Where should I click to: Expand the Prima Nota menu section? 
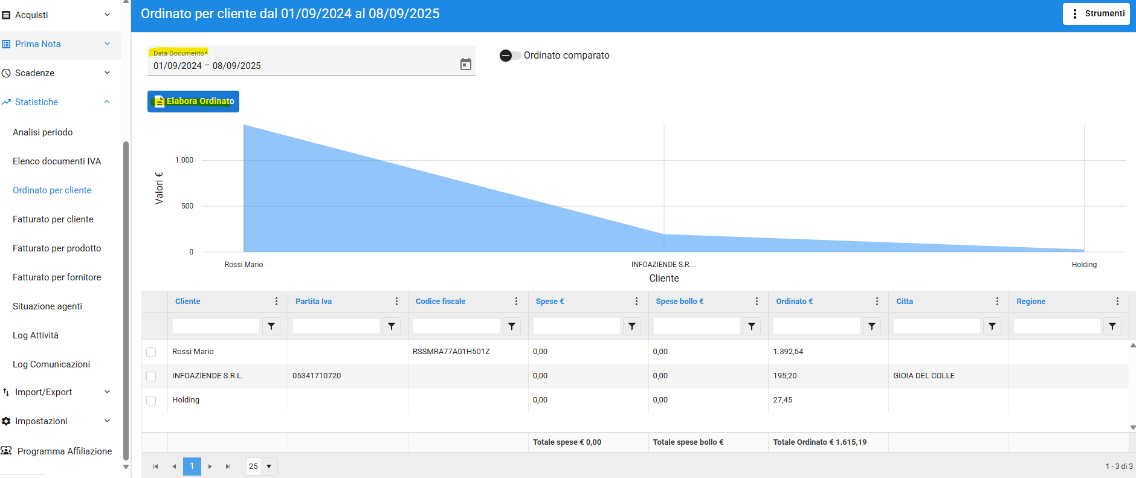60,44
